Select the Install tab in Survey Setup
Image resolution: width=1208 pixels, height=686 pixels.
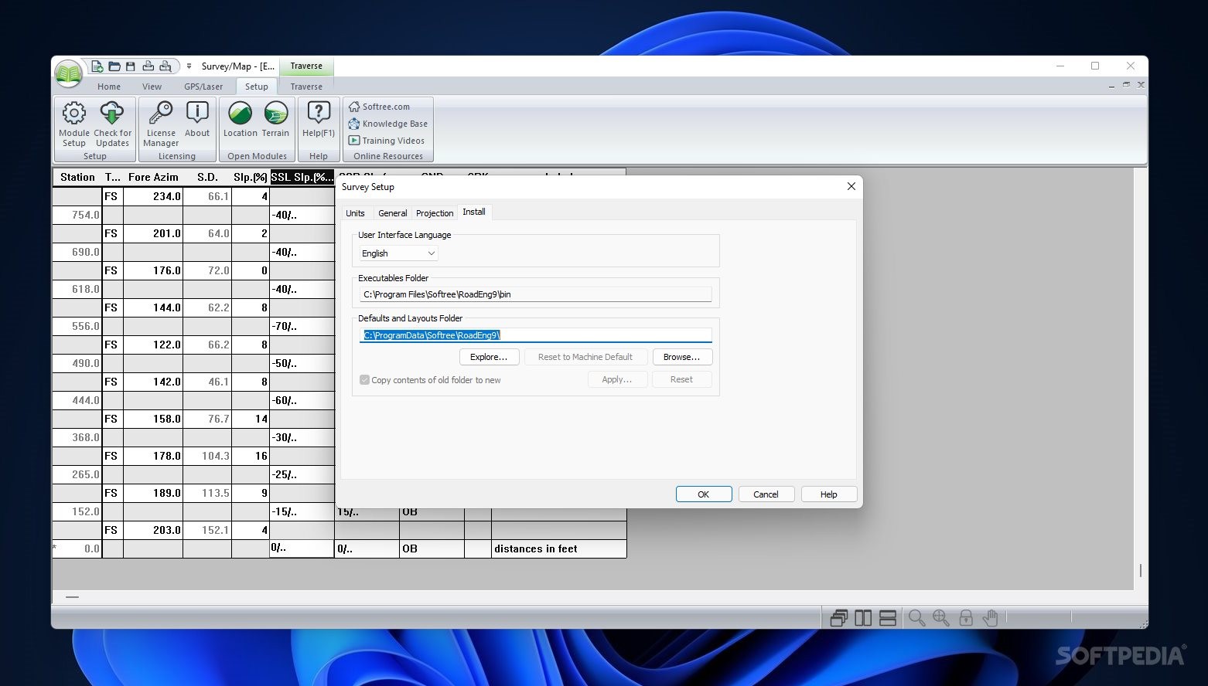pos(474,212)
